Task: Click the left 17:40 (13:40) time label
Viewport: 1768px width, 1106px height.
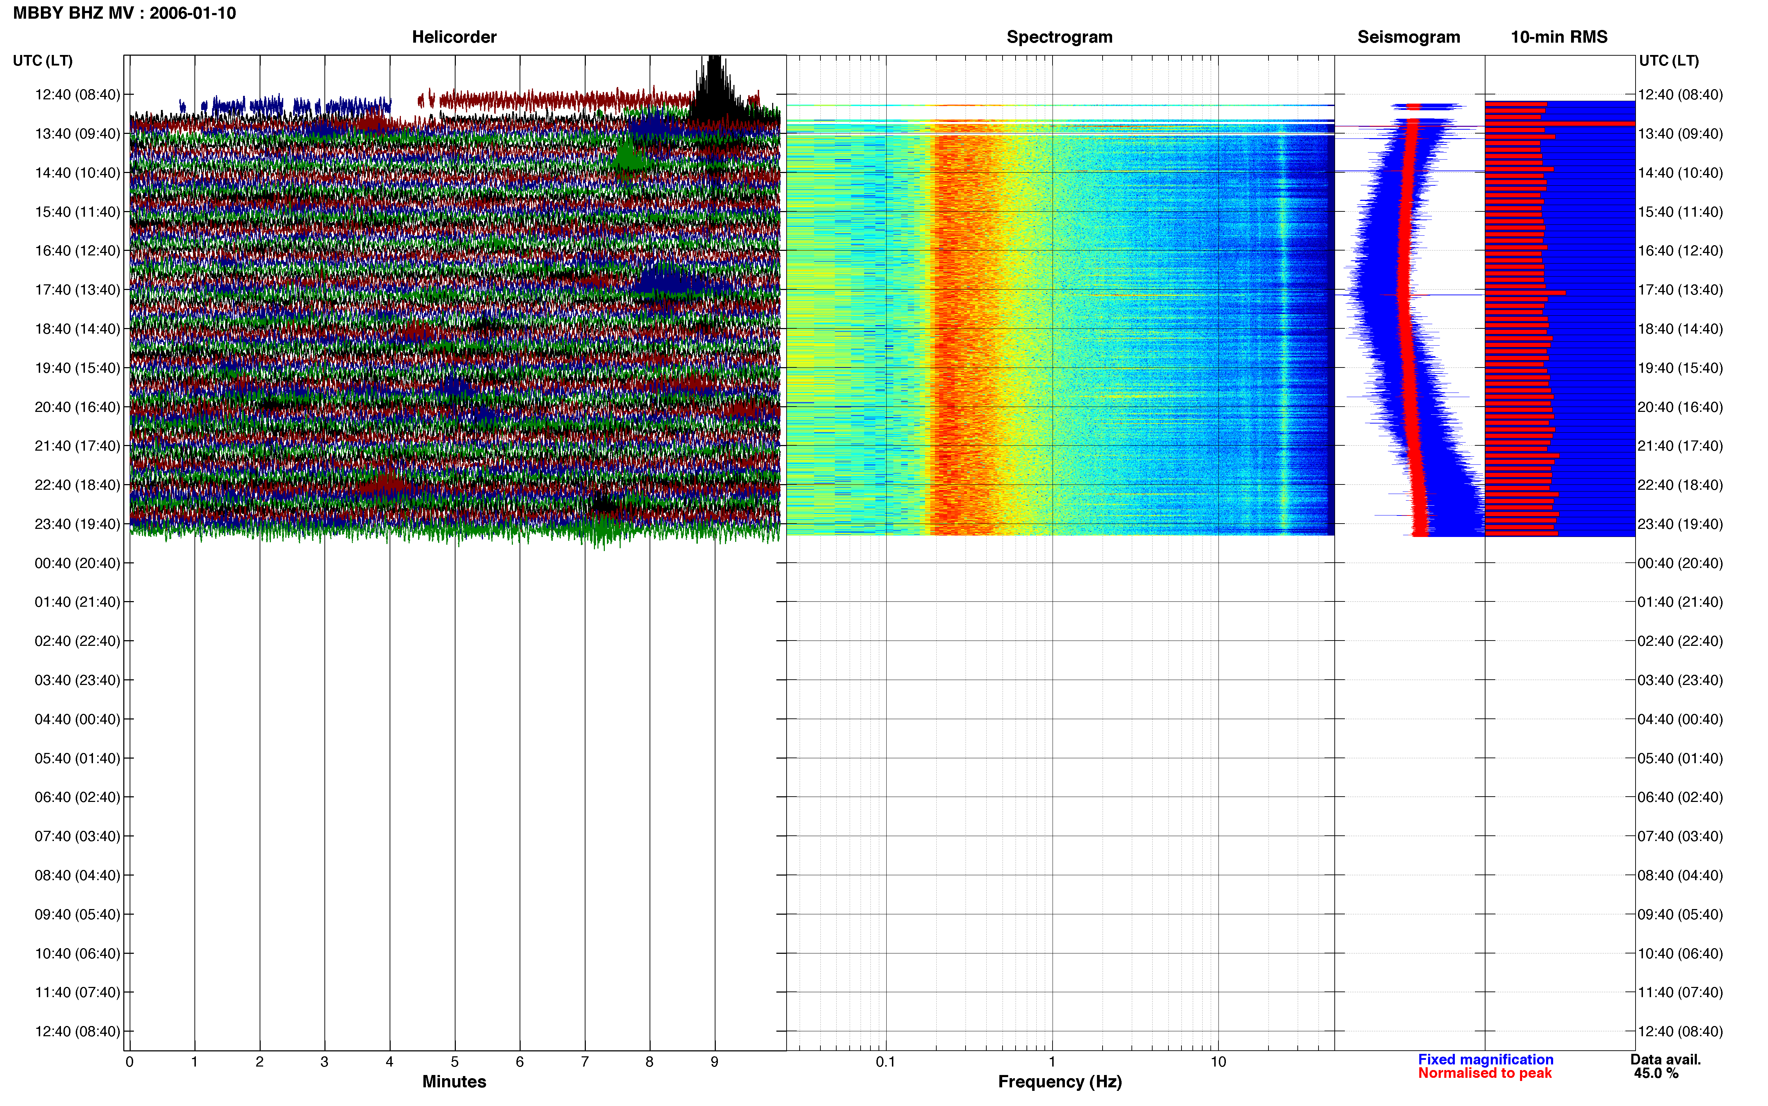Action: click(x=77, y=290)
